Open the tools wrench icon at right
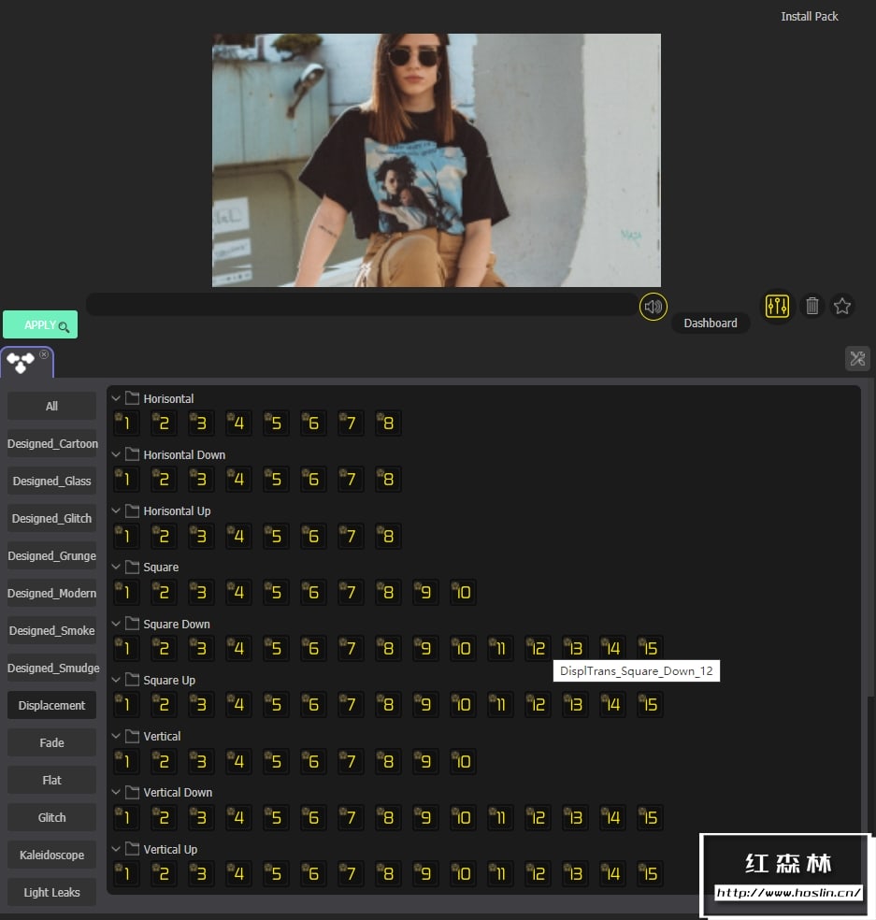Viewport: 876px width, 920px height. [x=857, y=358]
